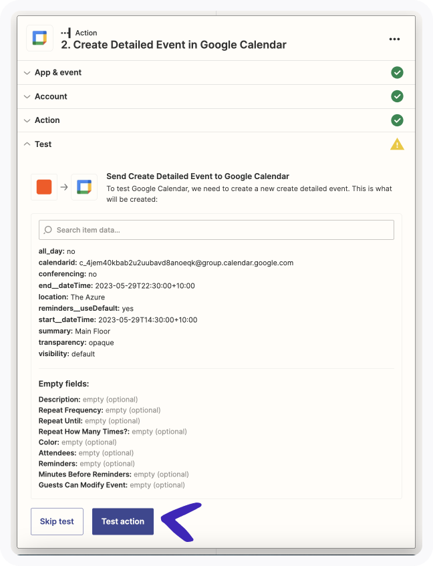
Task: Click the green checkmark beside Action
Action: (397, 120)
